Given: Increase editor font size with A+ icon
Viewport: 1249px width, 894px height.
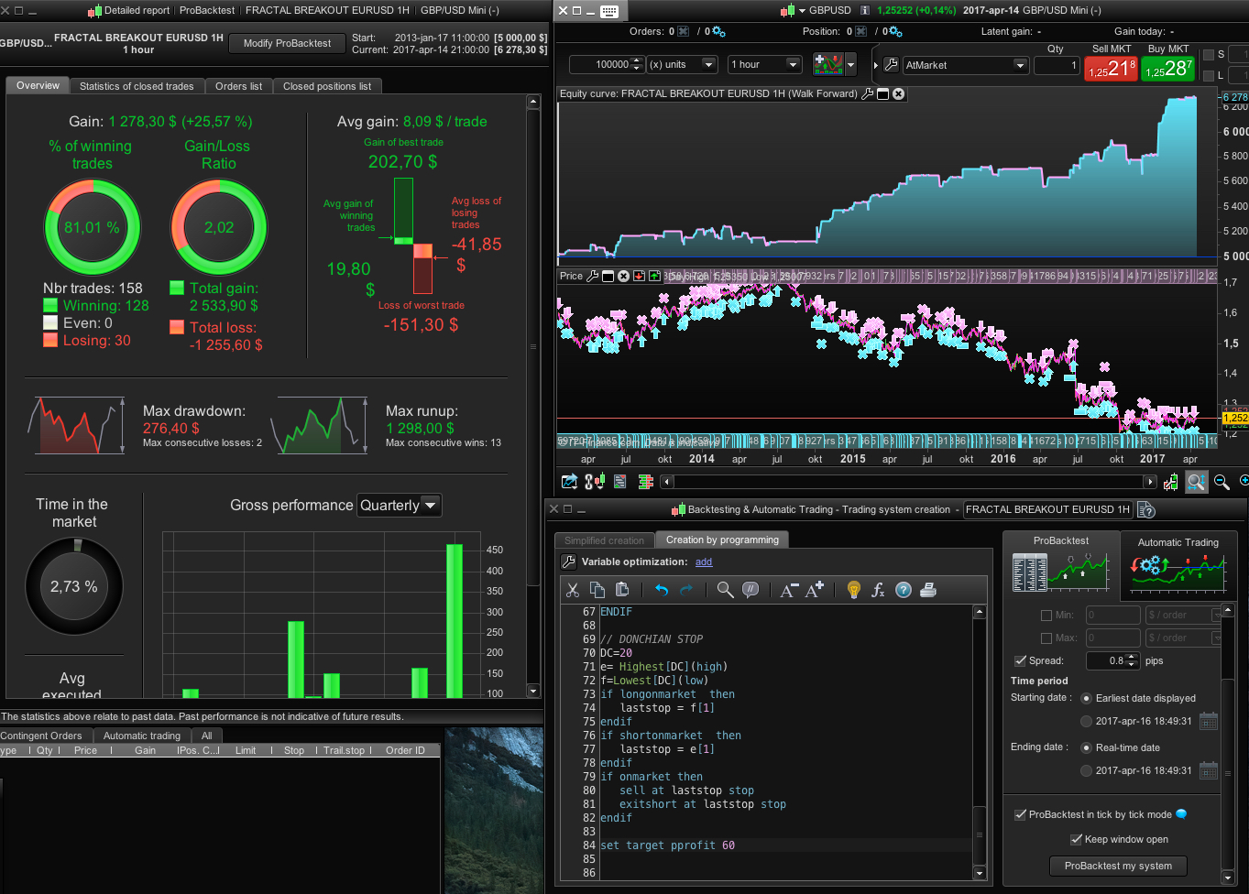Looking at the screenshot, I should (815, 590).
